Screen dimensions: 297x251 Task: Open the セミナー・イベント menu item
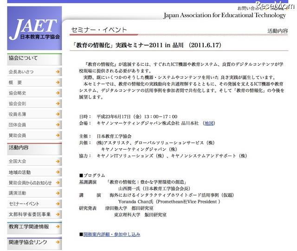click(x=24, y=204)
